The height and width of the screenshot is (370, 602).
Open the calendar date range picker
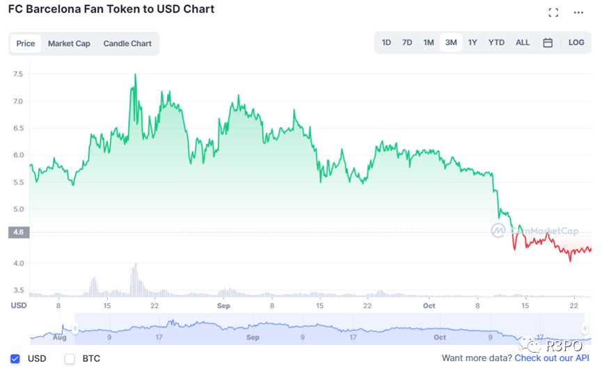tap(548, 42)
